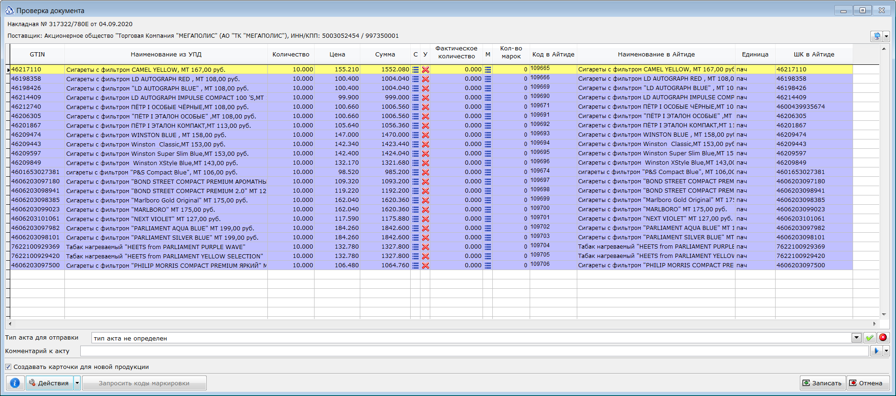896x396 pixels.
Task: Open the dropdown arrow next to the settings icon
Action: click(x=886, y=36)
